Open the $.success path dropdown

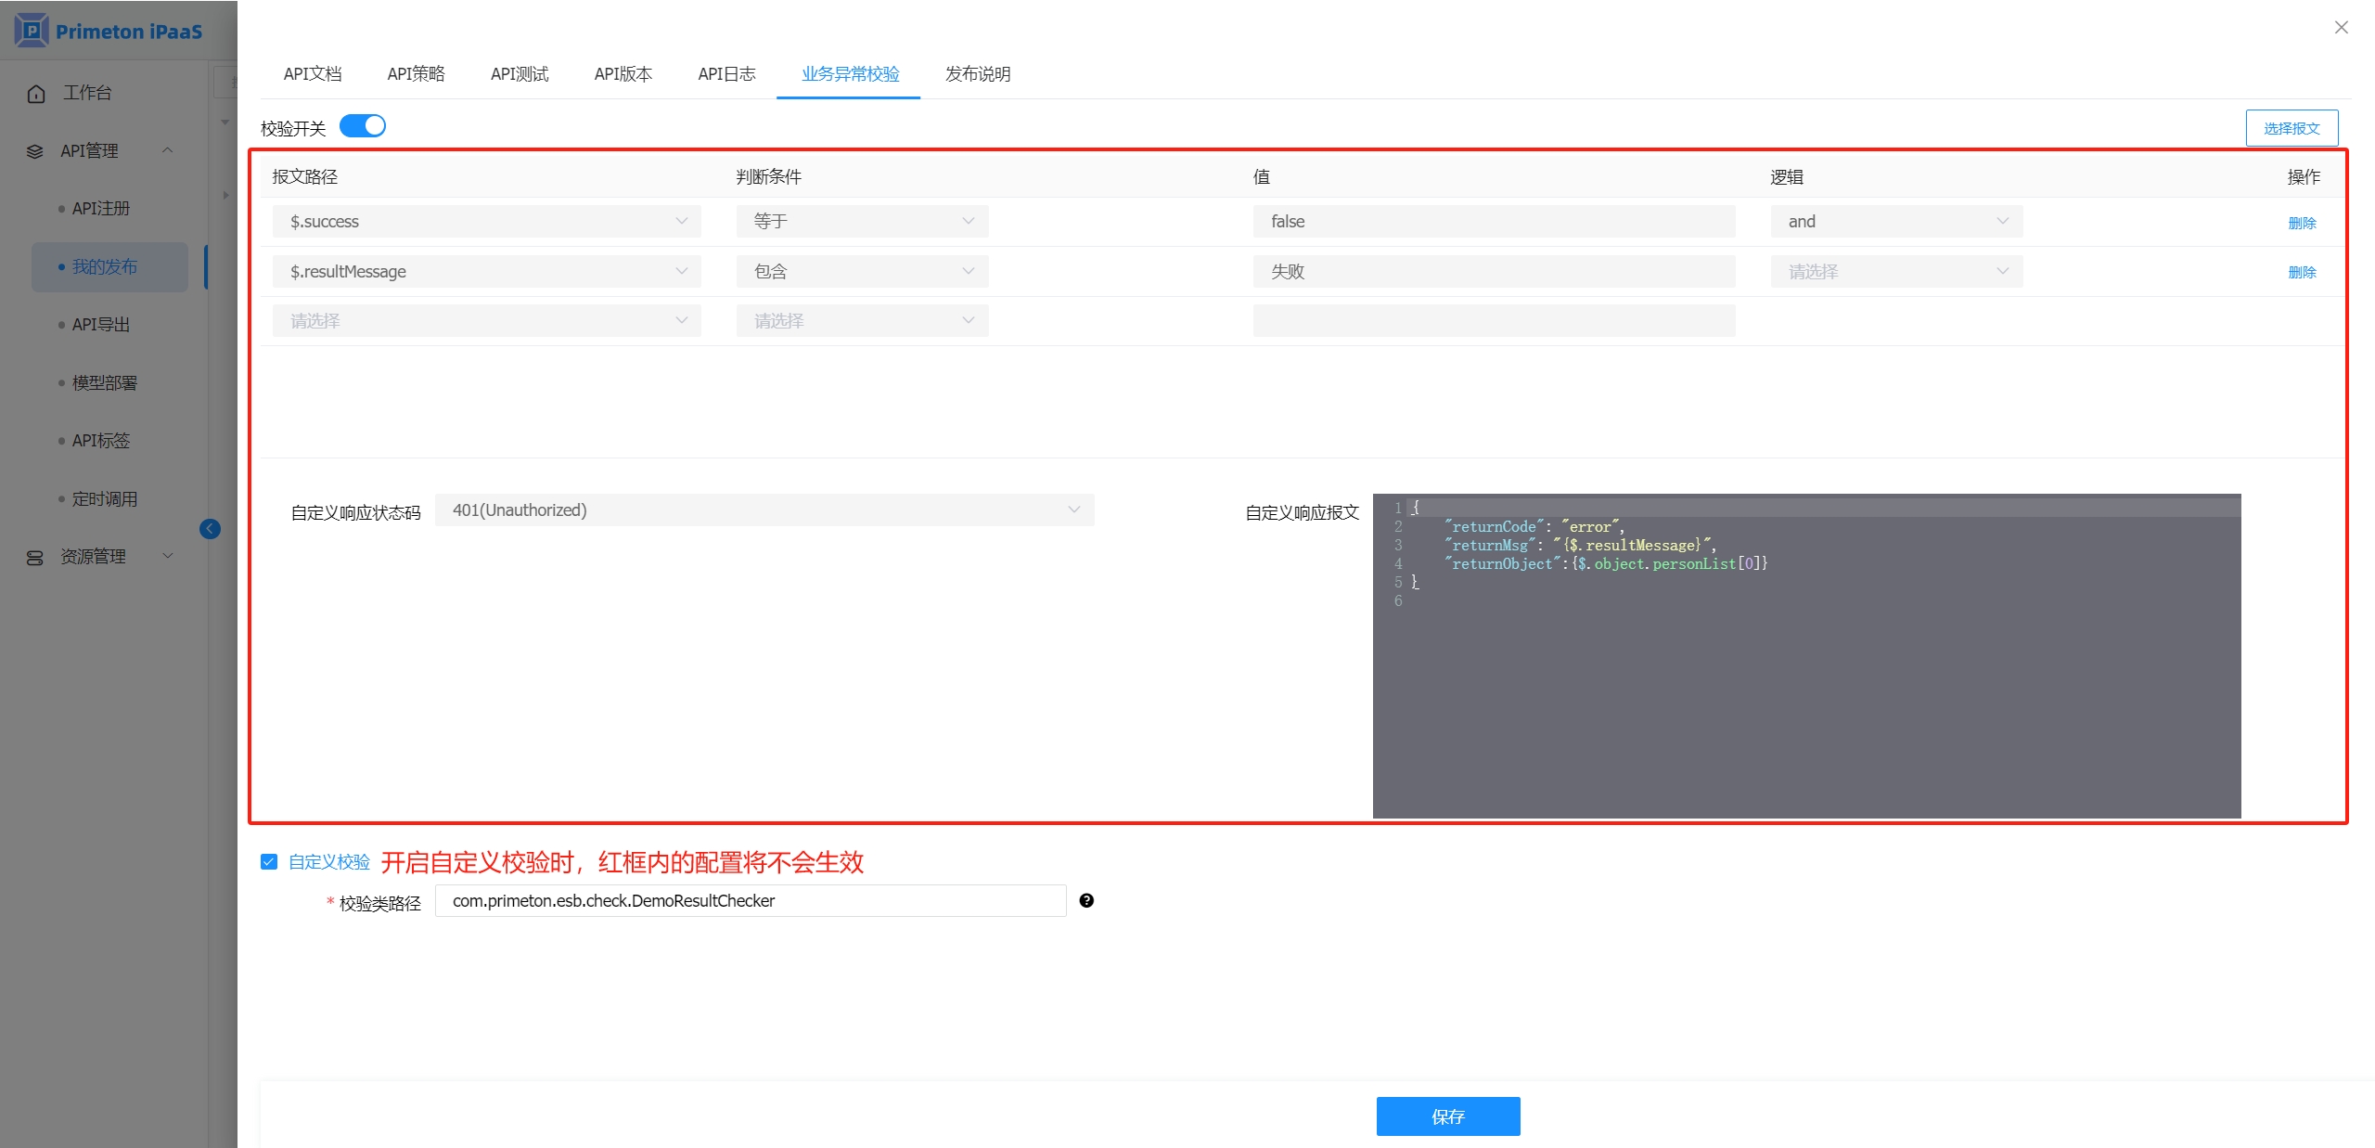pos(486,222)
